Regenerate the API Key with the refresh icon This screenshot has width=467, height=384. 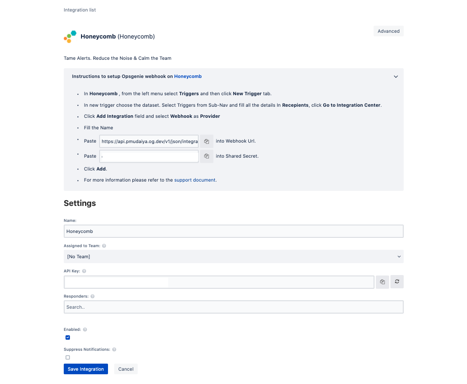397,282
